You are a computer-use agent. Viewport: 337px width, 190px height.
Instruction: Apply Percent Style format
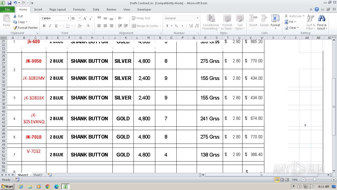coord(176,26)
